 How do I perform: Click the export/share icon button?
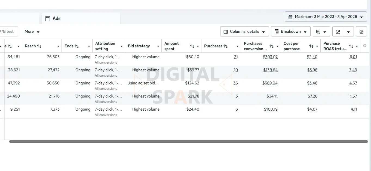[338, 32]
